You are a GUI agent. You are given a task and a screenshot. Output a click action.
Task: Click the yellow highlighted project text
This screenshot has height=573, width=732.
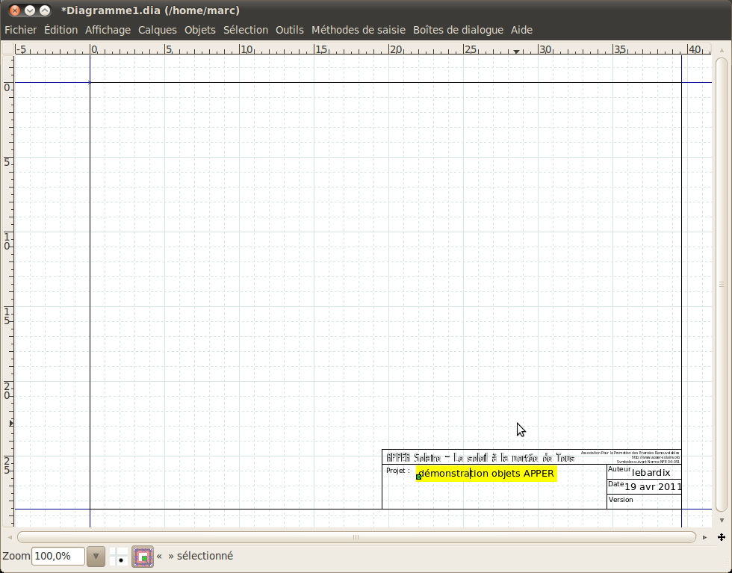pyautogui.click(x=486, y=474)
